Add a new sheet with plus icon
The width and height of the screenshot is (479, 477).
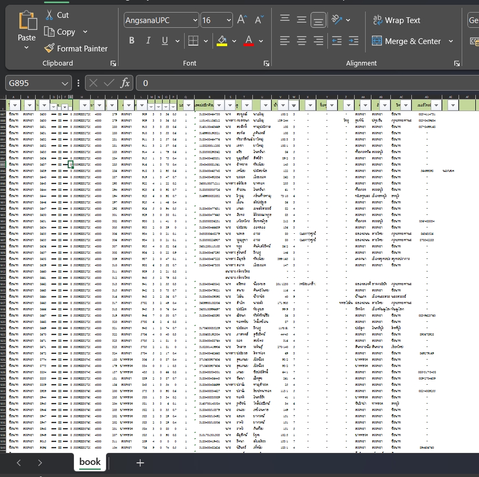140,463
